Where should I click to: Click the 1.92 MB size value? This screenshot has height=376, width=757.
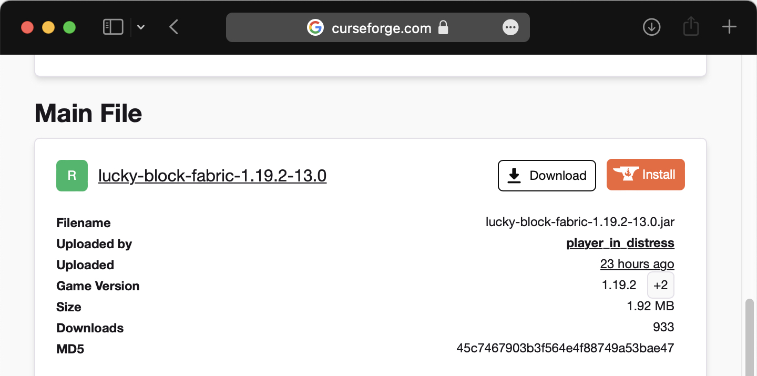pos(650,306)
